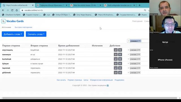
Task: Delete the минимум word row
Action: click(120, 54)
